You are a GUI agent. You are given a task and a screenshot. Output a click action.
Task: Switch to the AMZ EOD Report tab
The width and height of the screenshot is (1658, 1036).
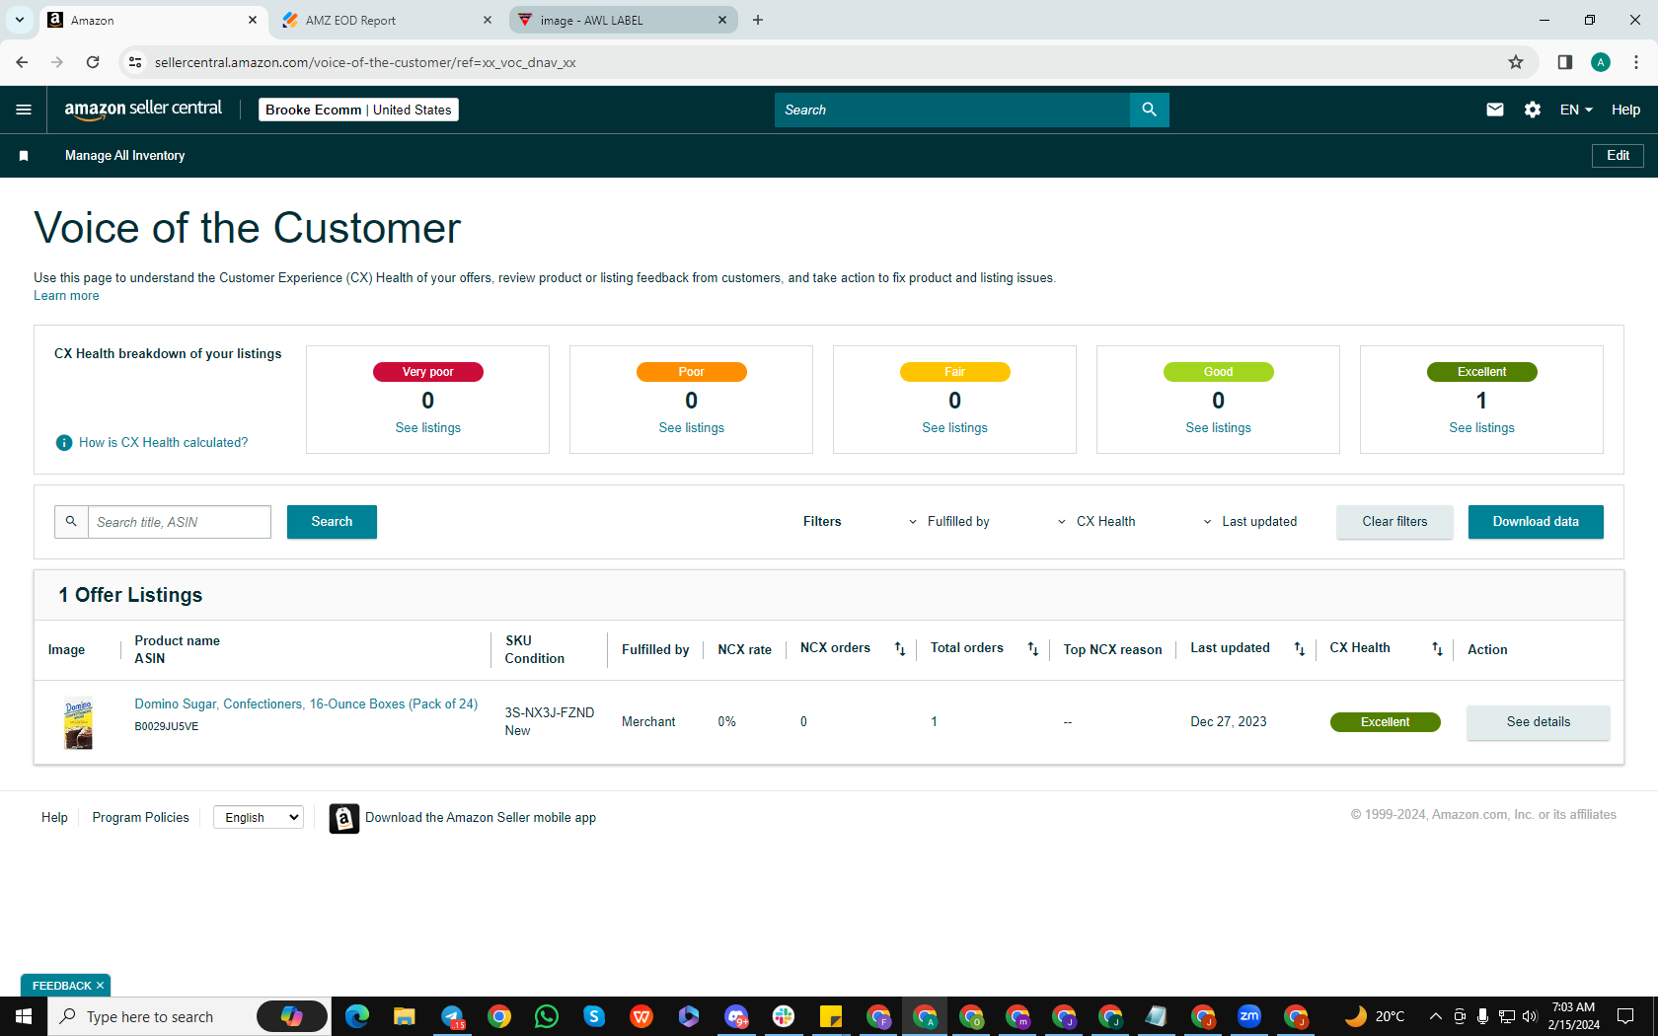(385, 20)
